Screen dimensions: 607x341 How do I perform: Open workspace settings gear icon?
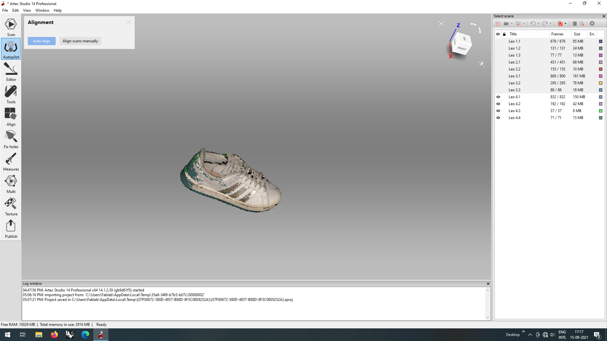pos(592,24)
